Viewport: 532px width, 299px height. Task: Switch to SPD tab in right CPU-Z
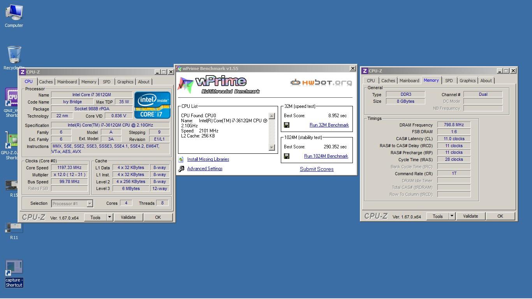pos(449,81)
